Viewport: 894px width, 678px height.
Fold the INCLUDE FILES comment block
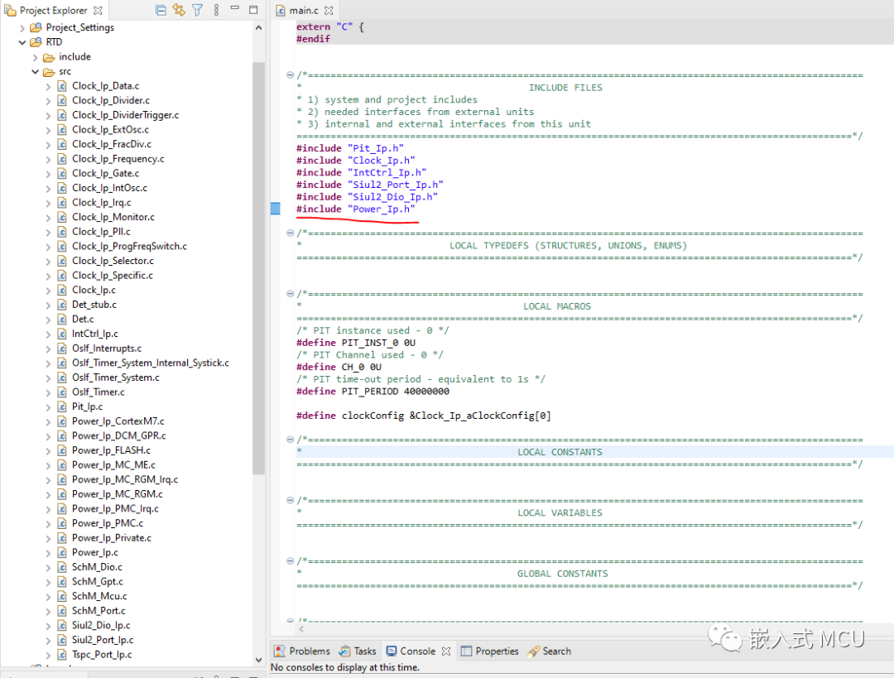(x=290, y=75)
